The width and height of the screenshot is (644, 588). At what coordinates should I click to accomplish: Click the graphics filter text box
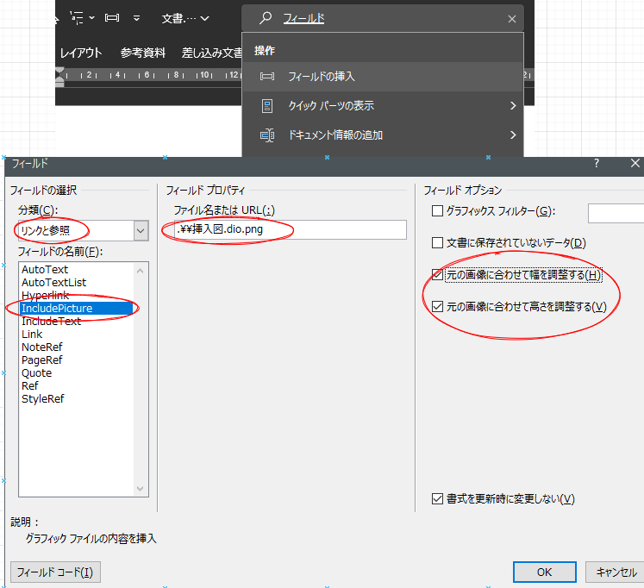(616, 213)
